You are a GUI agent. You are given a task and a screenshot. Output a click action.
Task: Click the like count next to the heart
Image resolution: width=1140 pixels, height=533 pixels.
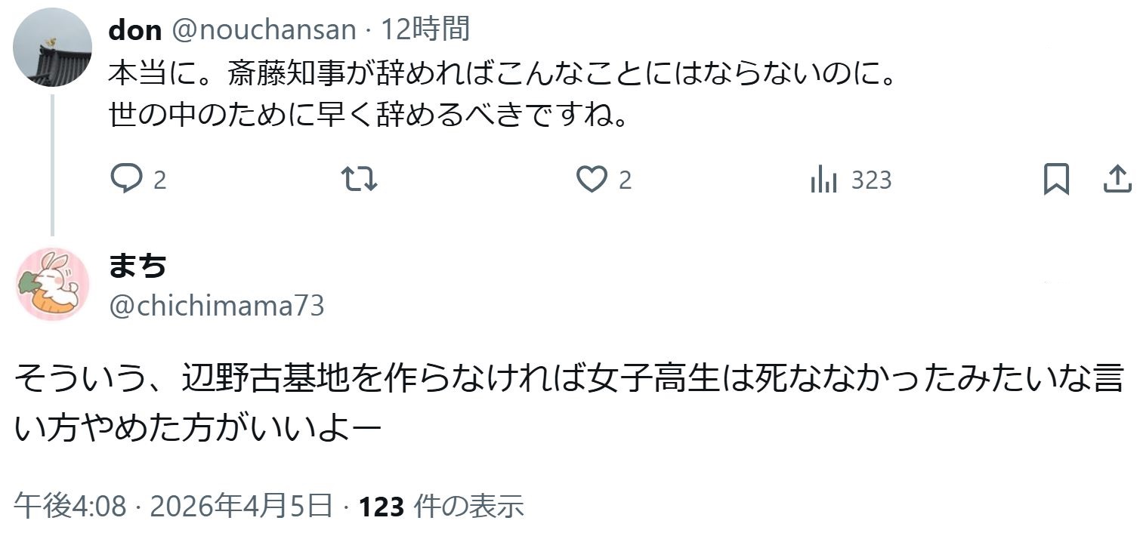click(x=625, y=180)
